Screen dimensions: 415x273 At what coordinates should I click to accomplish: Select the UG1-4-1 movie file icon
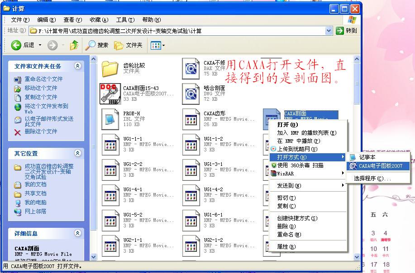coord(110,195)
